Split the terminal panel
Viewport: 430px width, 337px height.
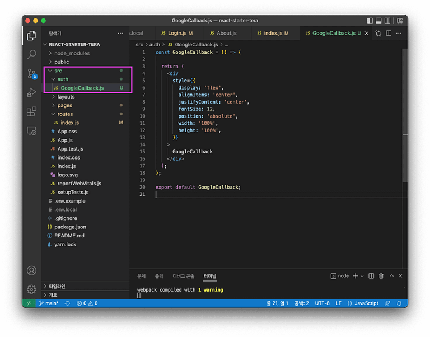pyautogui.click(x=371, y=276)
